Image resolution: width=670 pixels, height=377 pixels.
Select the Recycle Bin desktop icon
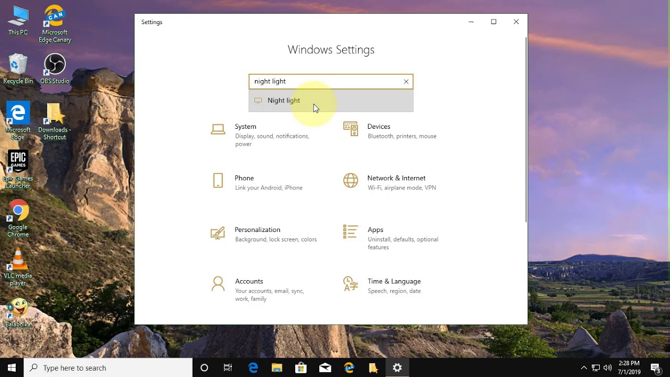pos(18,69)
